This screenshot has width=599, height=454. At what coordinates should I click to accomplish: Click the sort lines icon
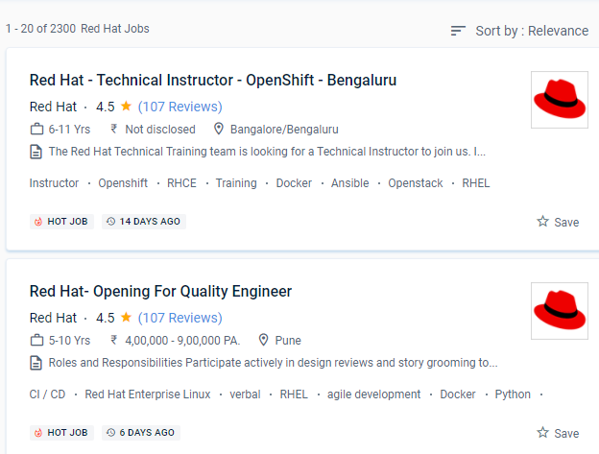[x=458, y=31]
